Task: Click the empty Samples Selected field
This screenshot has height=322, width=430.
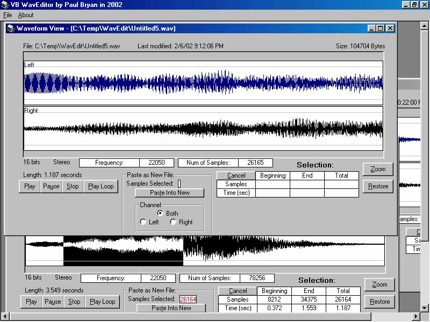Action: point(180,184)
